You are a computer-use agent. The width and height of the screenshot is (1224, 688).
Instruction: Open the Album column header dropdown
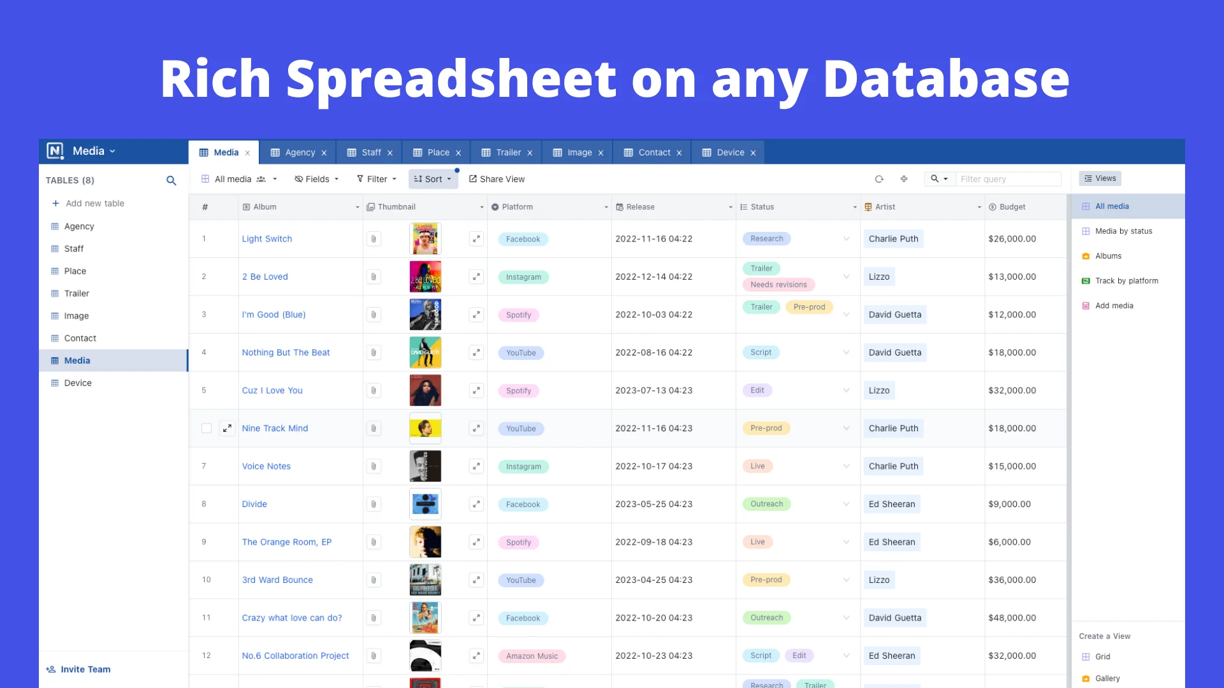(x=357, y=207)
